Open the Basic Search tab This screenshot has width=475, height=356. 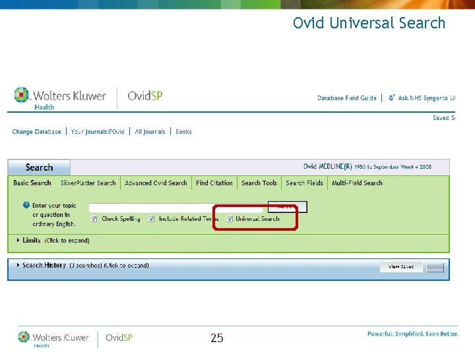(x=32, y=183)
